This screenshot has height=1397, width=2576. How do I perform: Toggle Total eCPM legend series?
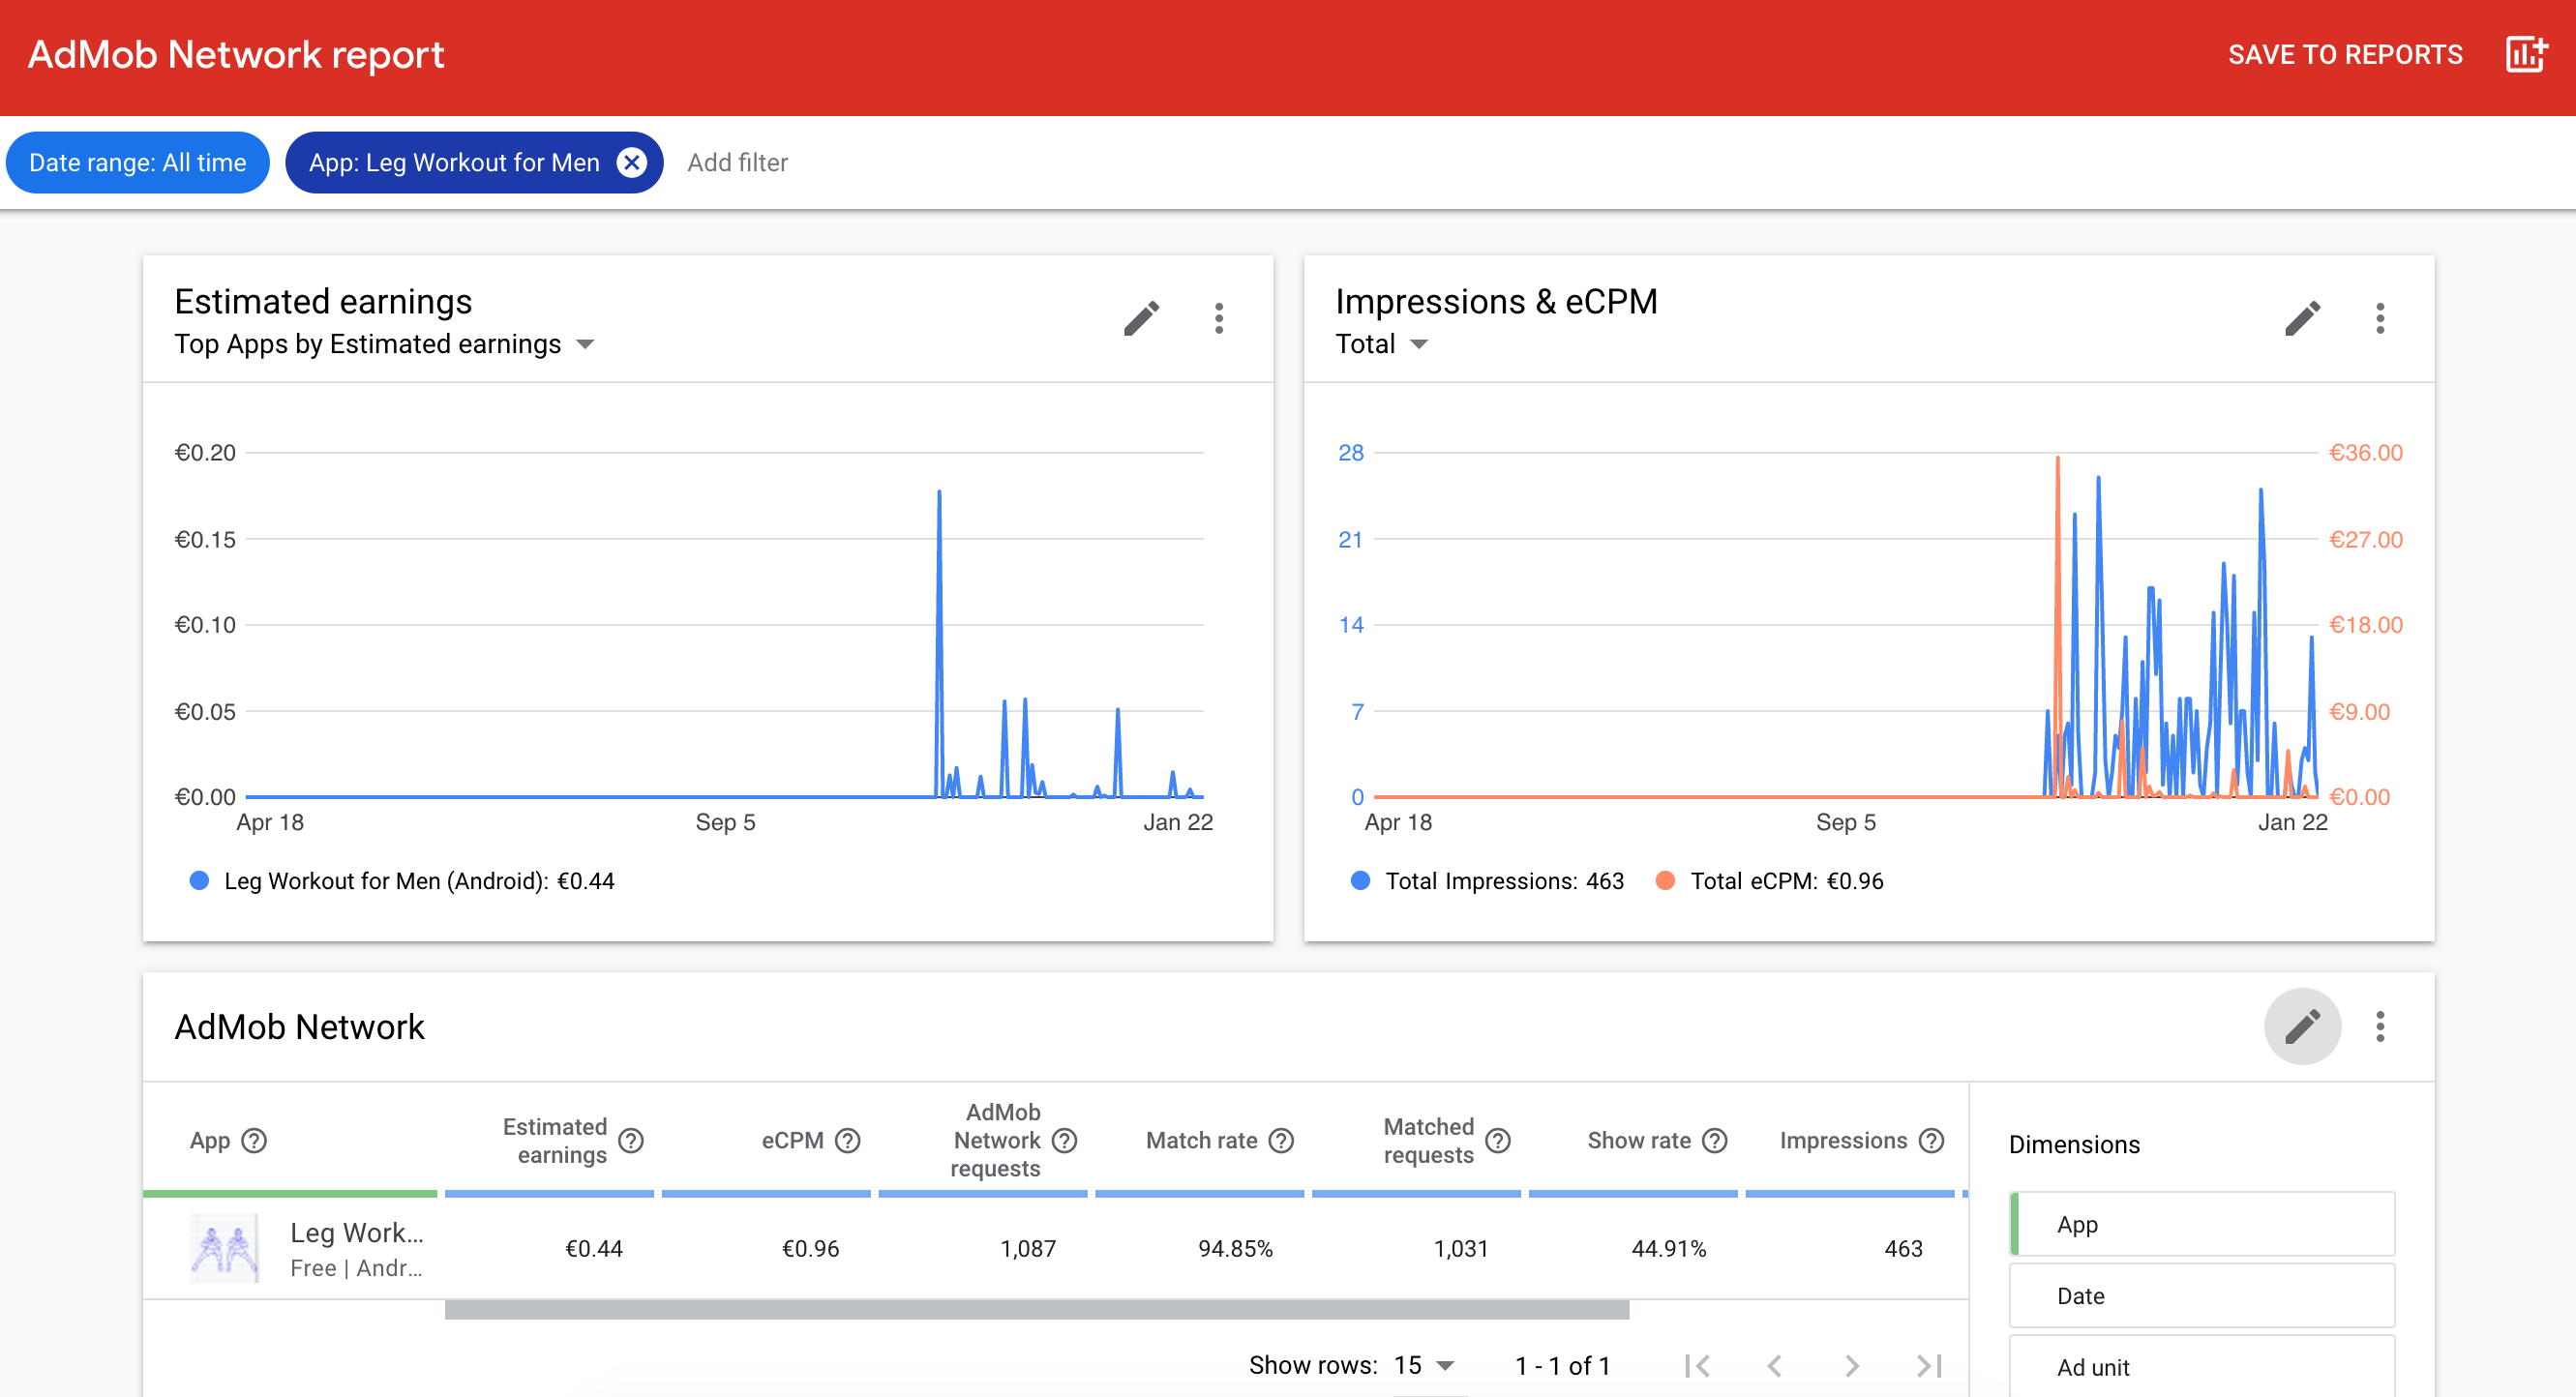pyautogui.click(x=1769, y=880)
